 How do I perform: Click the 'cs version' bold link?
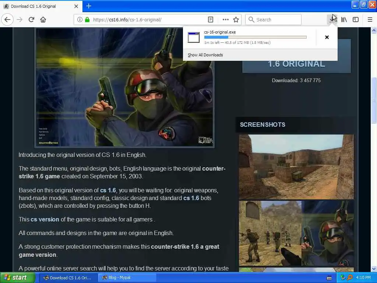coord(45,220)
